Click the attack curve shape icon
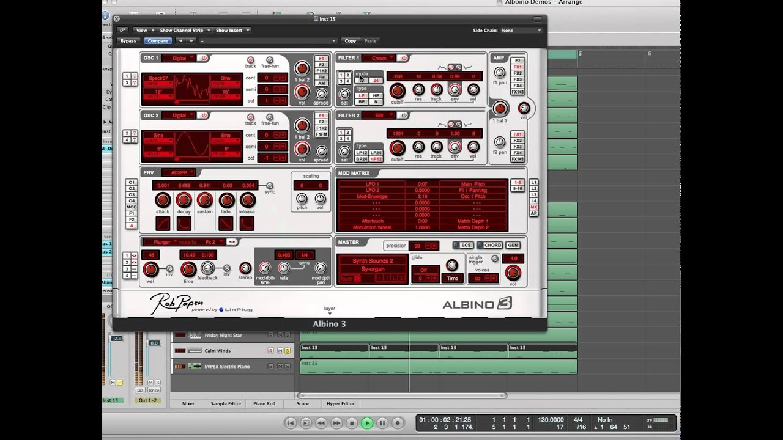 (163, 224)
